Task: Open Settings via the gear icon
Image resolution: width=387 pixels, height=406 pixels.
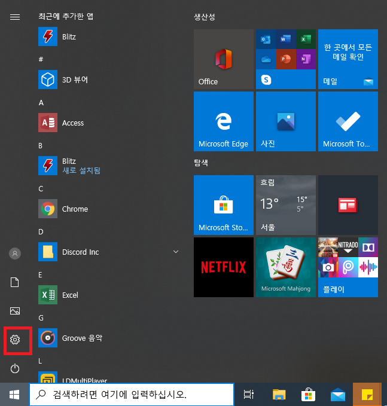Action: point(15,340)
